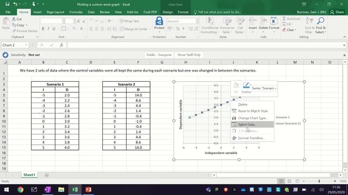
Task: Open the Insert ribbon tab
Action: tap(38, 12)
